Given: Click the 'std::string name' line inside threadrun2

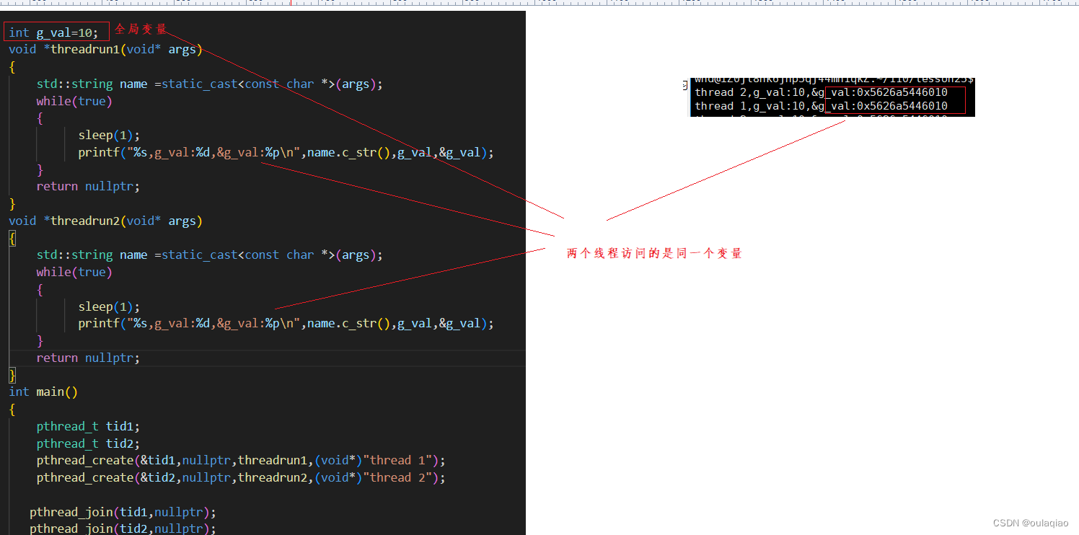Looking at the screenshot, I should (209, 255).
